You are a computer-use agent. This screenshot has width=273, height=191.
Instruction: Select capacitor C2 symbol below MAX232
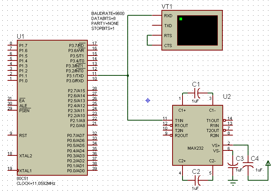coord(197,180)
